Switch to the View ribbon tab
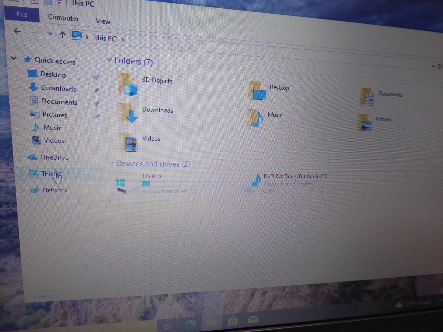 pyautogui.click(x=103, y=21)
